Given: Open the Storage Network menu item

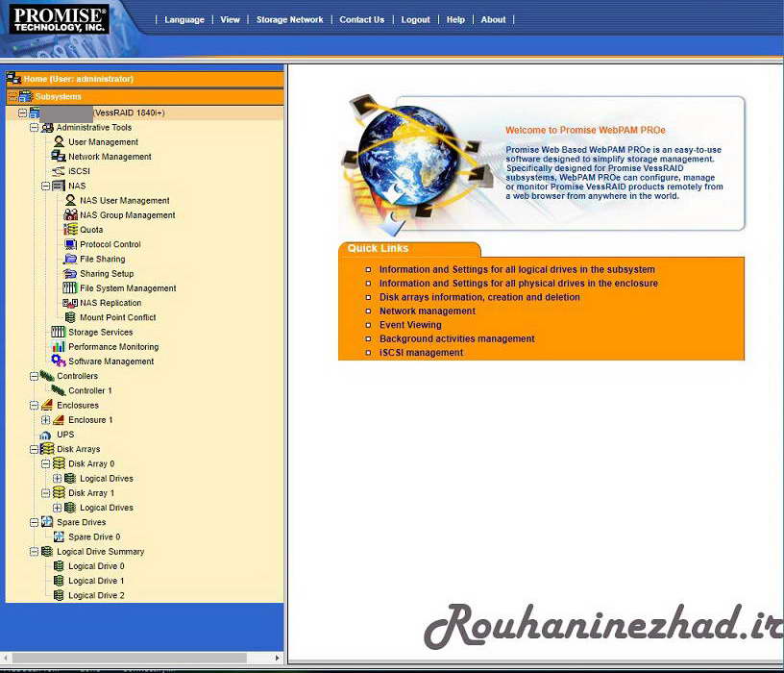Looking at the screenshot, I should (x=289, y=20).
